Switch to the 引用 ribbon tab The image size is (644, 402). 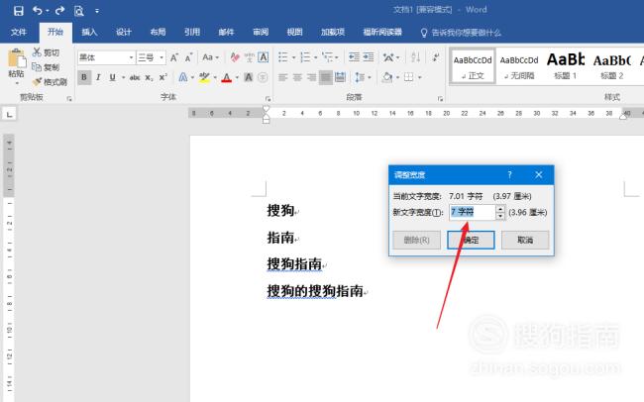click(192, 32)
